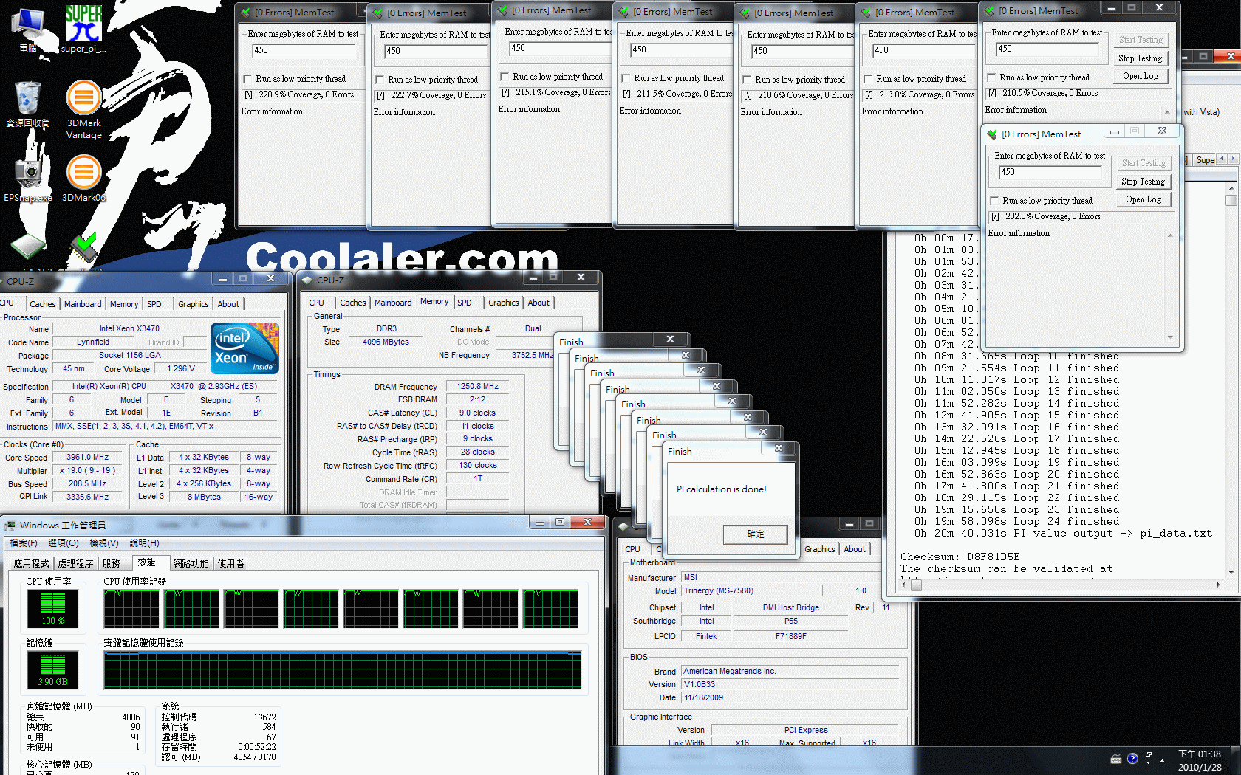1241x775 pixels.
Task: Select Mainboard tab in the CPU-Z processor window
Action: (x=83, y=304)
